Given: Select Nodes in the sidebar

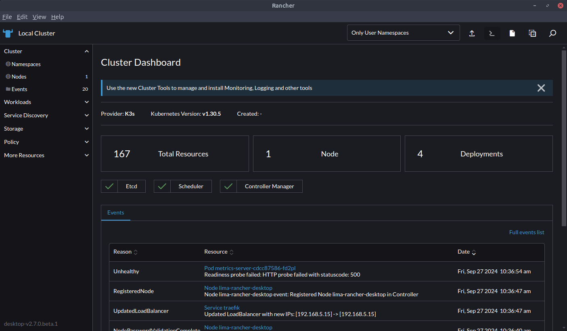Looking at the screenshot, I should tap(19, 77).
